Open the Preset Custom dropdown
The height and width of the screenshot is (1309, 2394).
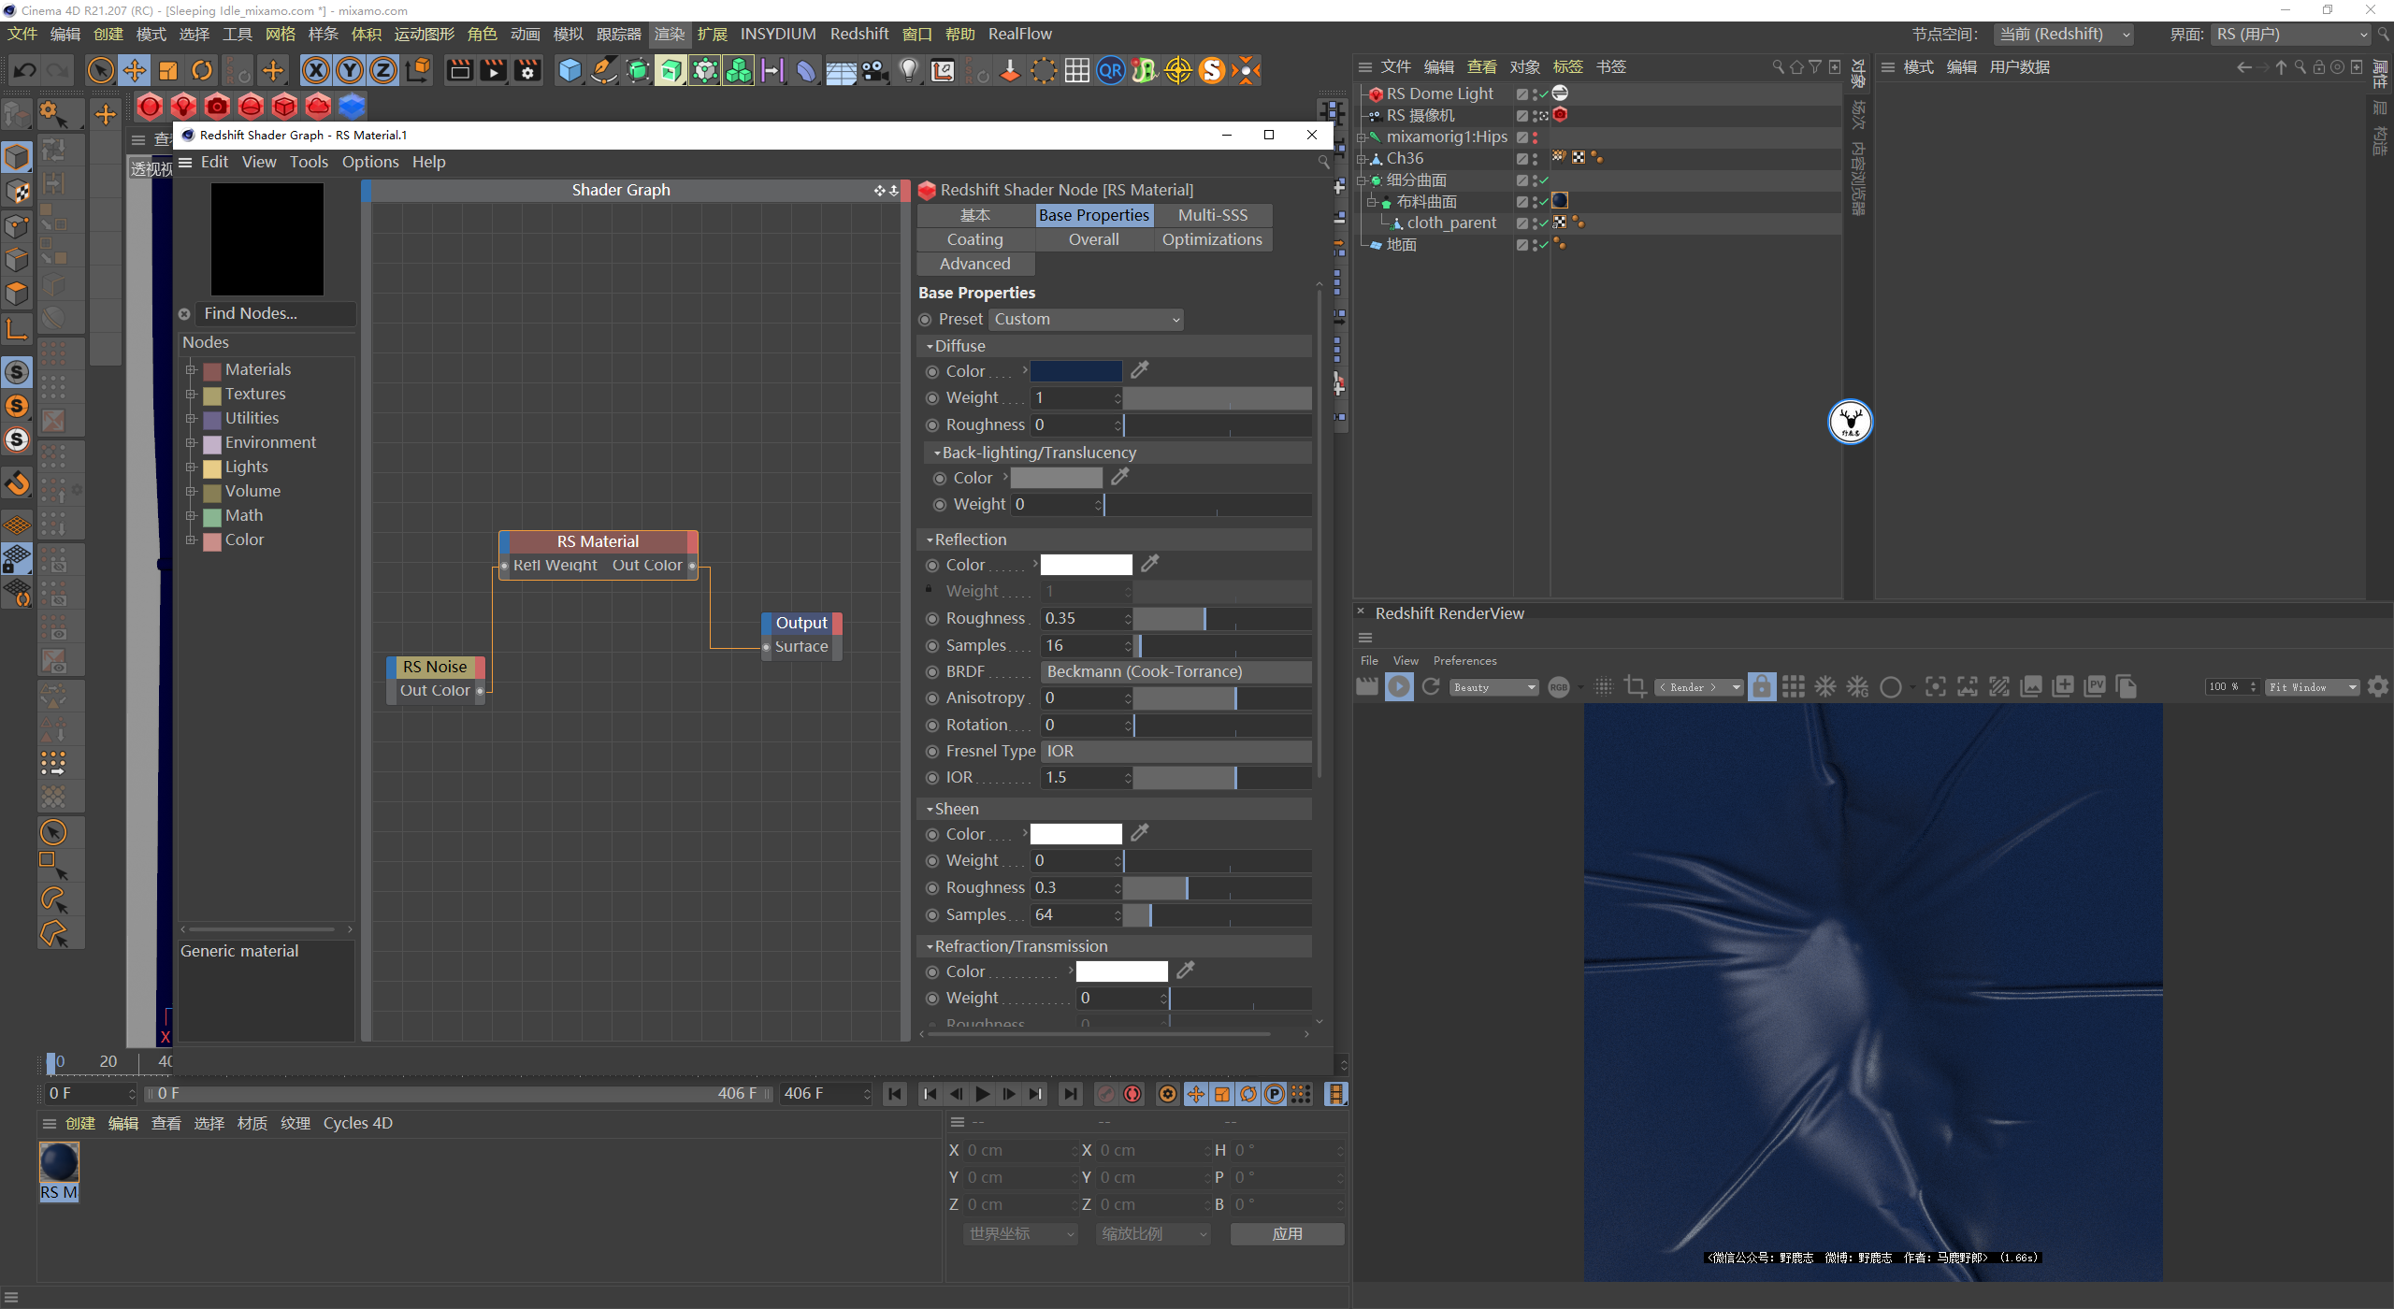1086,320
